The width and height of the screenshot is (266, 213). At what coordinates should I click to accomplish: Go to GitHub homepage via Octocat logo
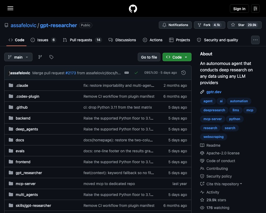pos(133,9)
